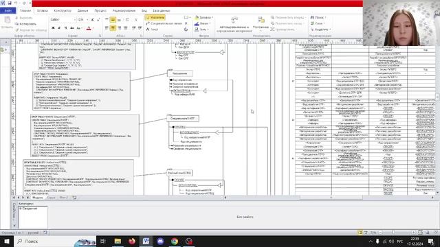Select the connection point X tool
Screen dimensions: 440x247
(186, 23)
